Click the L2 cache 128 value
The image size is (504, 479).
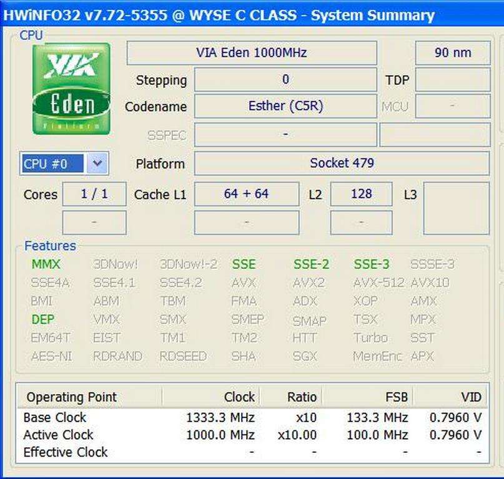coord(361,194)
